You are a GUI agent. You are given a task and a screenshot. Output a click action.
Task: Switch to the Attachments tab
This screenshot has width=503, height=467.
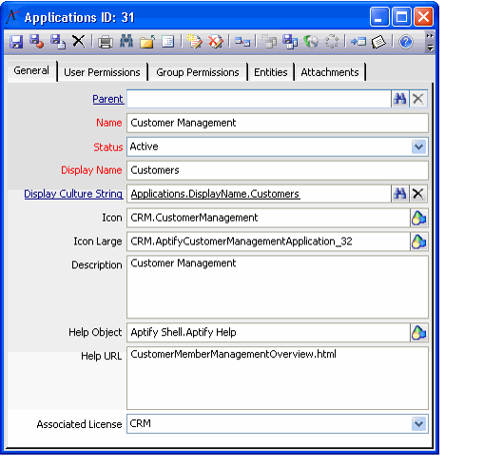tap(330, 72)
